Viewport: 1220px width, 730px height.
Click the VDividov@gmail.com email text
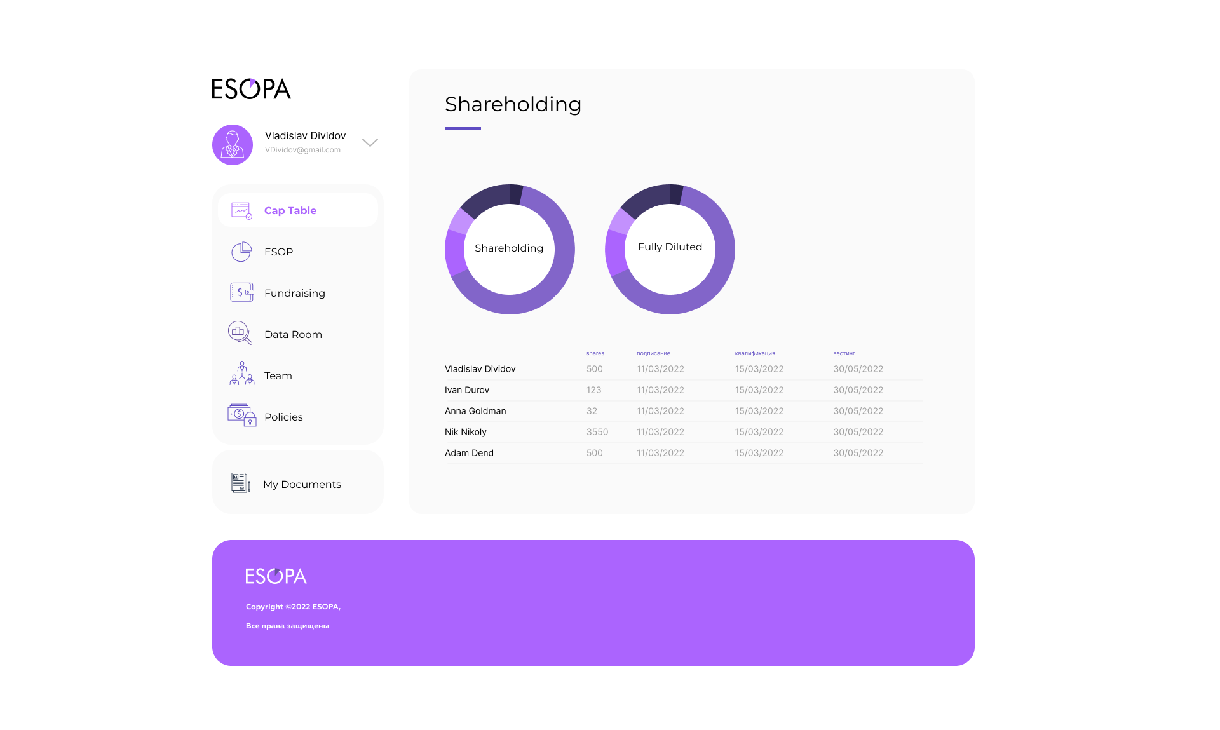tap(302, 150)
